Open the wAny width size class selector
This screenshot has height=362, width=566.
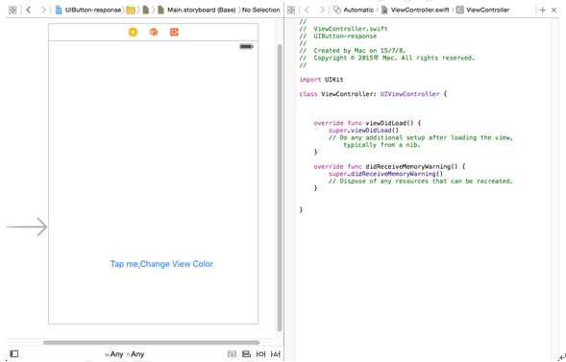tap(114, 354)
